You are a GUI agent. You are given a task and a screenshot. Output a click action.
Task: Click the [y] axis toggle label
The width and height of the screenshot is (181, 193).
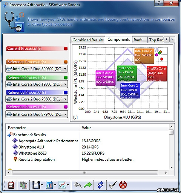click(x=75, y=117)
